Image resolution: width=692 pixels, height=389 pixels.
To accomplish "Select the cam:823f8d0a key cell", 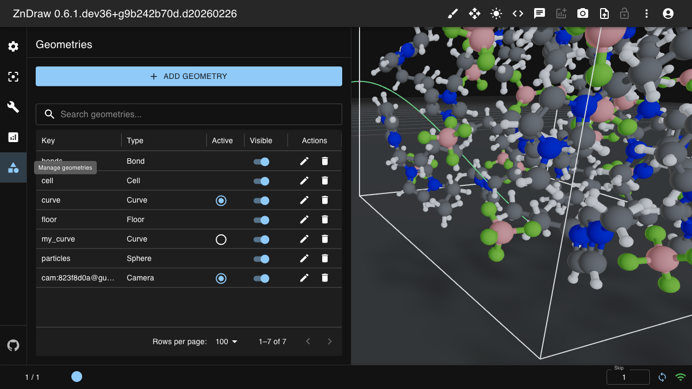I will [78, 278].
